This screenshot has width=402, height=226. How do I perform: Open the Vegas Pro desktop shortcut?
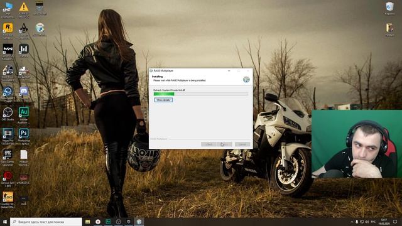(x=8, y=137)
